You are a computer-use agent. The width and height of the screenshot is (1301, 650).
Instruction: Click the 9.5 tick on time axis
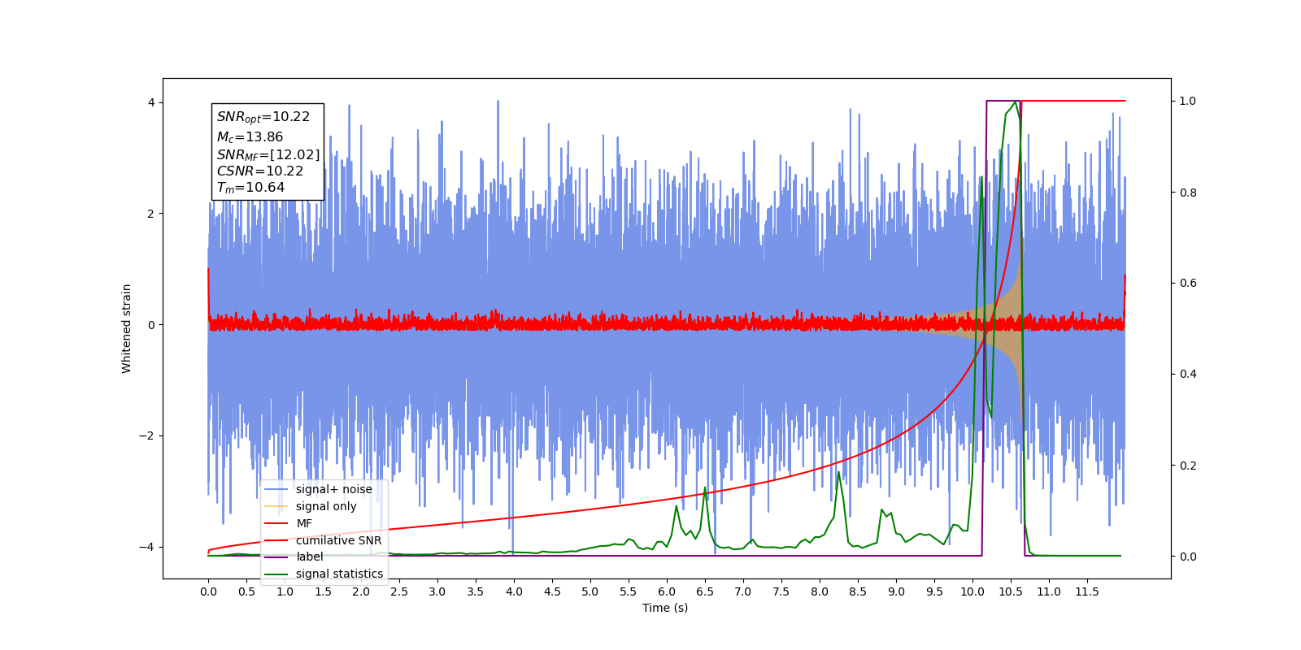click(934, 591)
